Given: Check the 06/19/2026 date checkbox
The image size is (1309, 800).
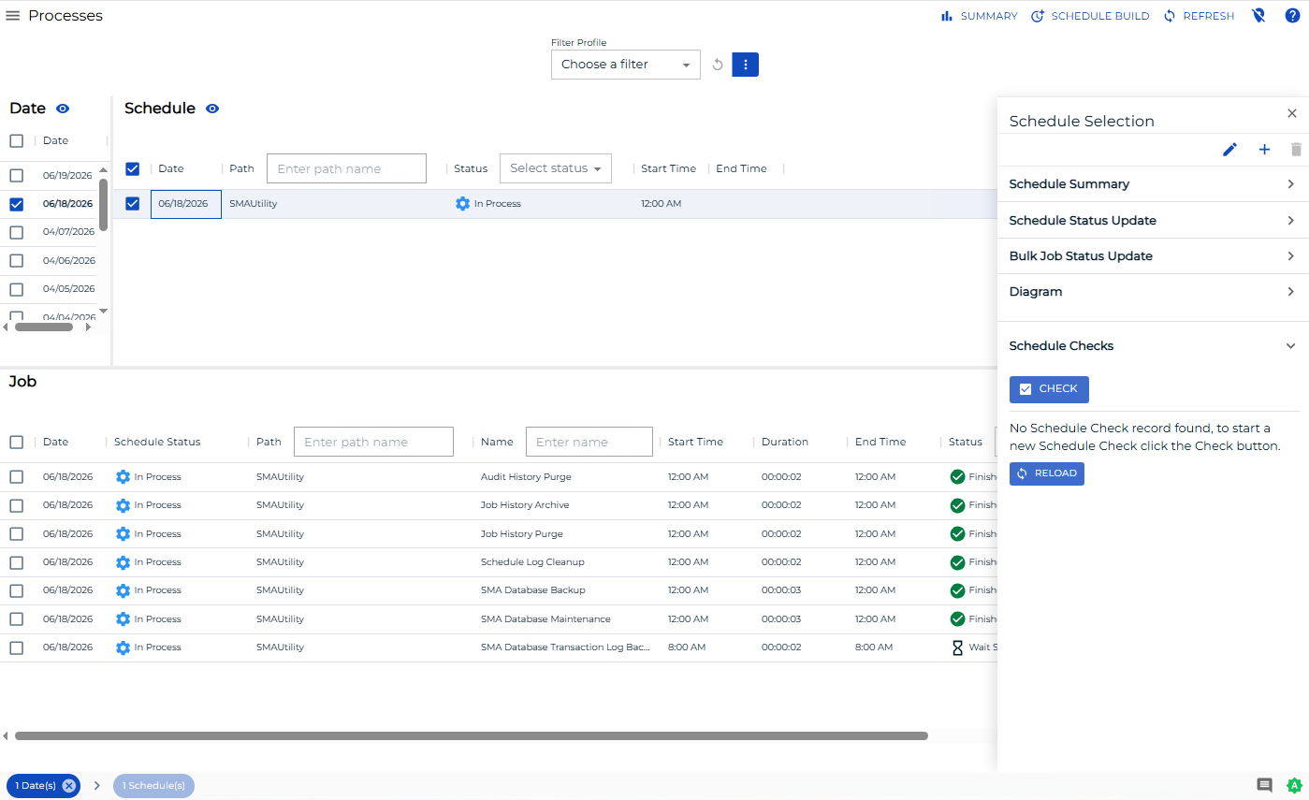Looking at the screenshot, I should 16,175.
